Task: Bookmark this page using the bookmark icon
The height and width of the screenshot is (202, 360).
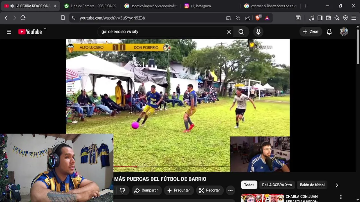Action: tap(63, 18)
